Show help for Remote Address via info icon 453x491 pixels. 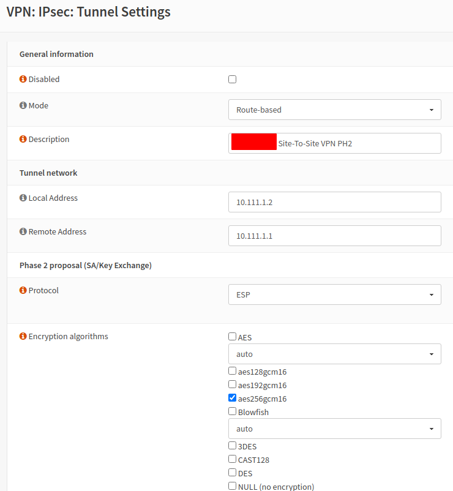pos(23,231)
